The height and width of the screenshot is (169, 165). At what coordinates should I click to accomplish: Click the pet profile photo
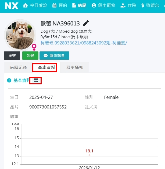pos(20,35)
